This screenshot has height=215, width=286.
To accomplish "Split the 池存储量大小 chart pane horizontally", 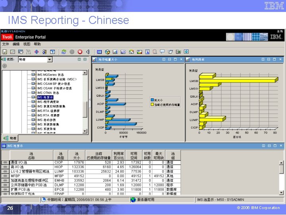I will [x=170, y=59].
